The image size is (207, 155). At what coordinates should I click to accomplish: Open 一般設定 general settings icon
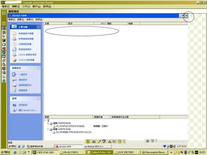pyautogui.click(x=14, y=74)
